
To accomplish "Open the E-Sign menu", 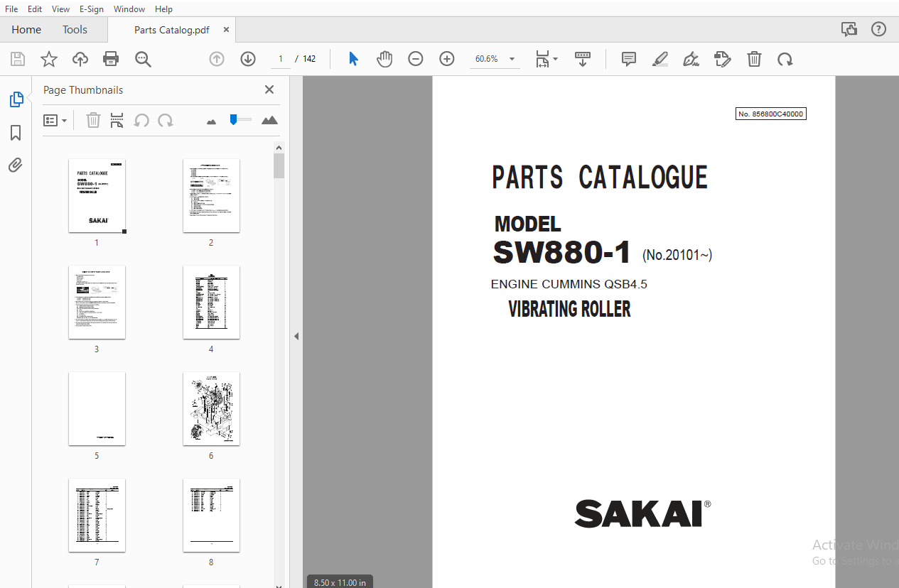I will [x=91, y=9].
